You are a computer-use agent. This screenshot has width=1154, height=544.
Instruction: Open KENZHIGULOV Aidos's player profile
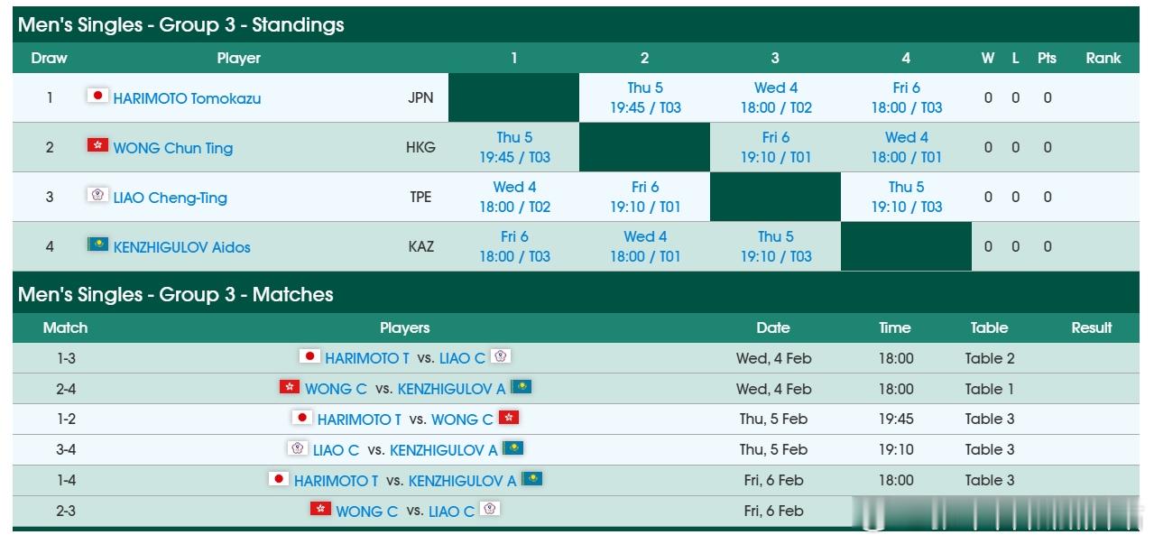click(x=182, y=245)
